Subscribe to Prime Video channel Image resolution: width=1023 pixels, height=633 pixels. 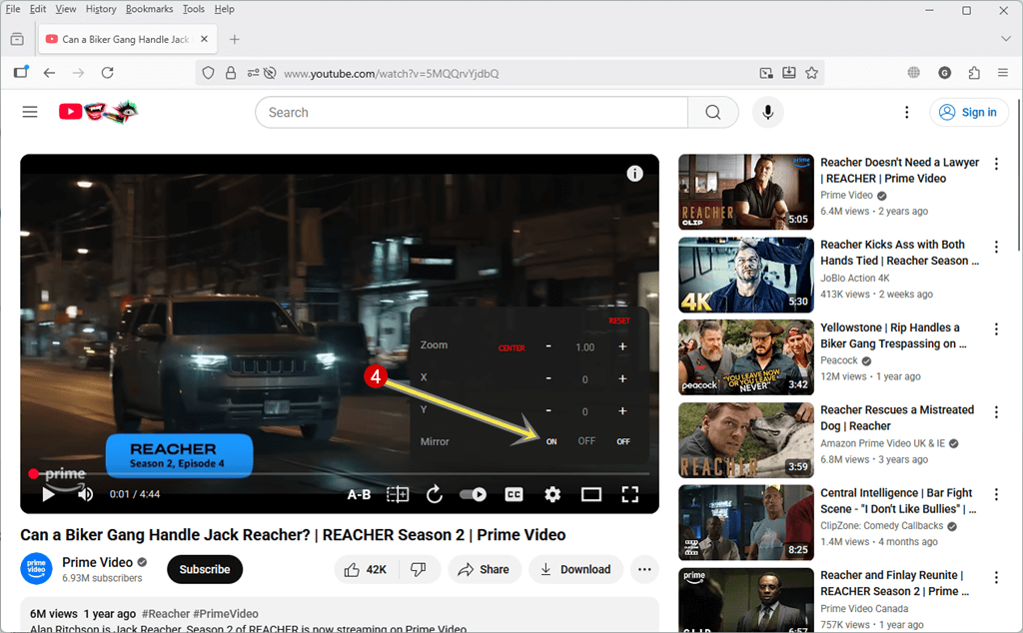click(x=204, y=569)
